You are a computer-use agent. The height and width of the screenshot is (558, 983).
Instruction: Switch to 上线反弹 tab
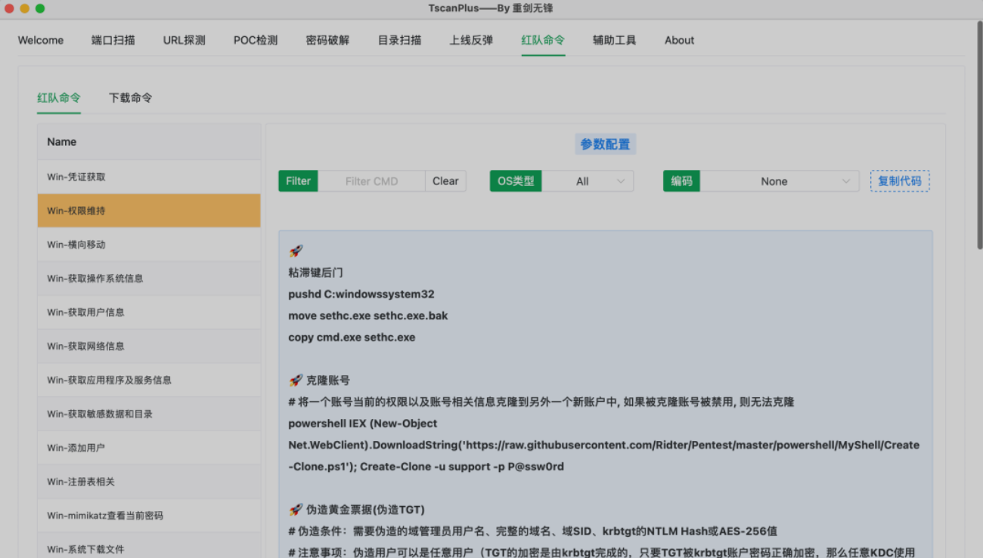click(471, 40)
